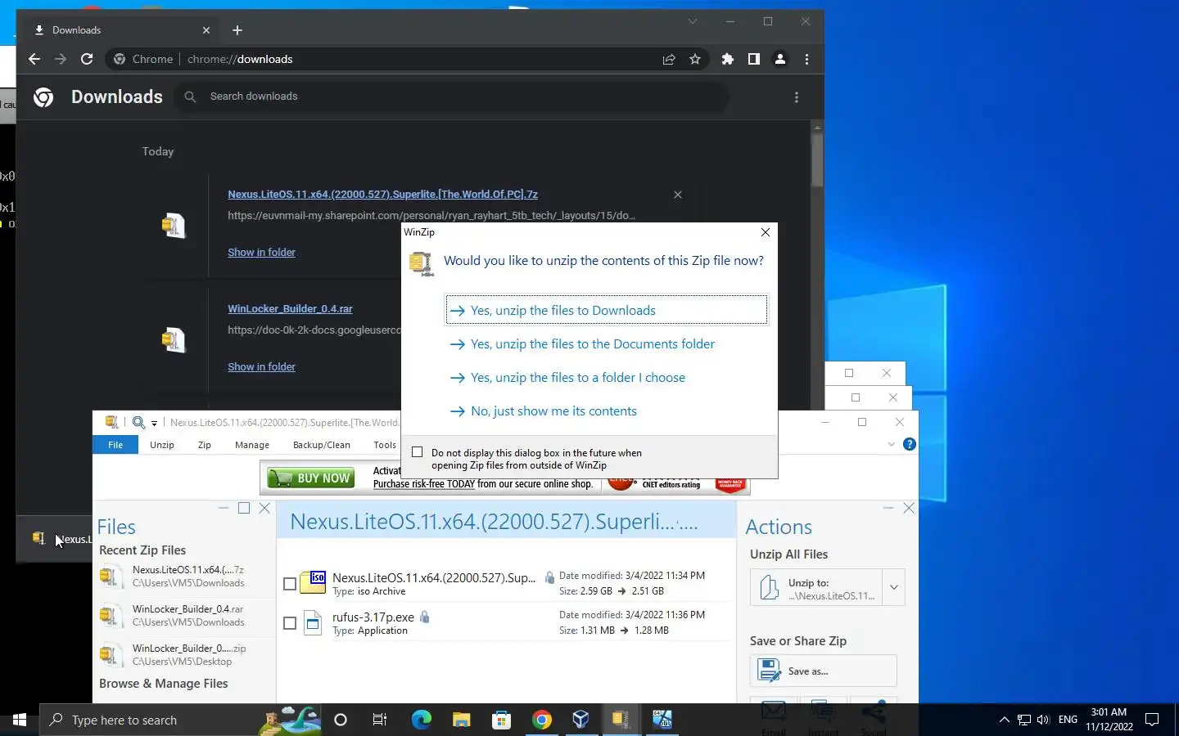This screenshot has height=736, width=1179.
Task: Choose unzip to a folder I choose
Action: (607, 378)
